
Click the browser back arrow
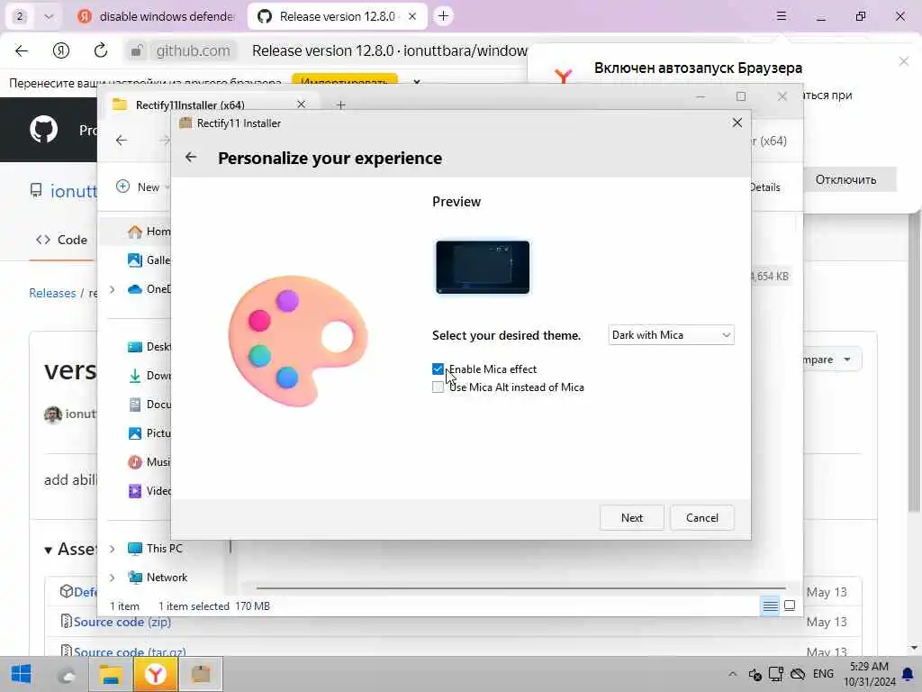(x=22, y=50)
